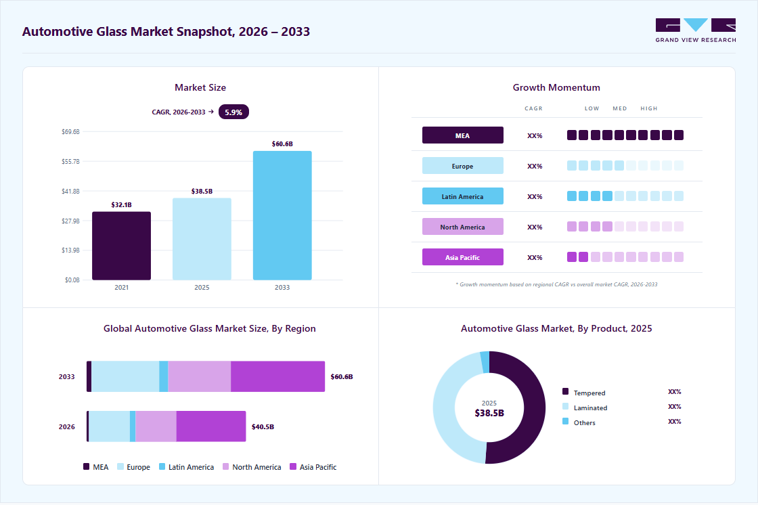Select the 2021 market size bar

tap(121, 246)
